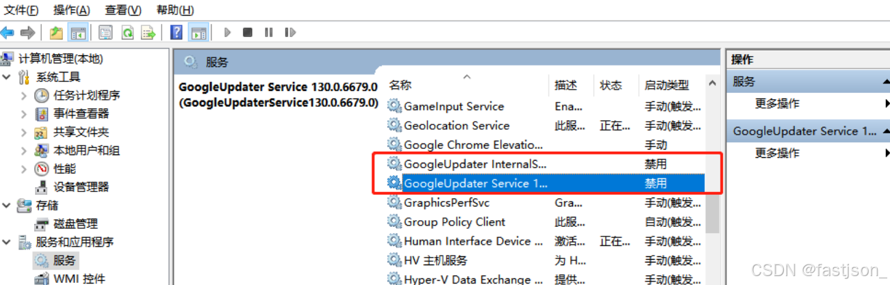Screen dimensions: 890x285
Task: Open 更多操作 under 服务 in actions pane
Action: pos(777,104)
